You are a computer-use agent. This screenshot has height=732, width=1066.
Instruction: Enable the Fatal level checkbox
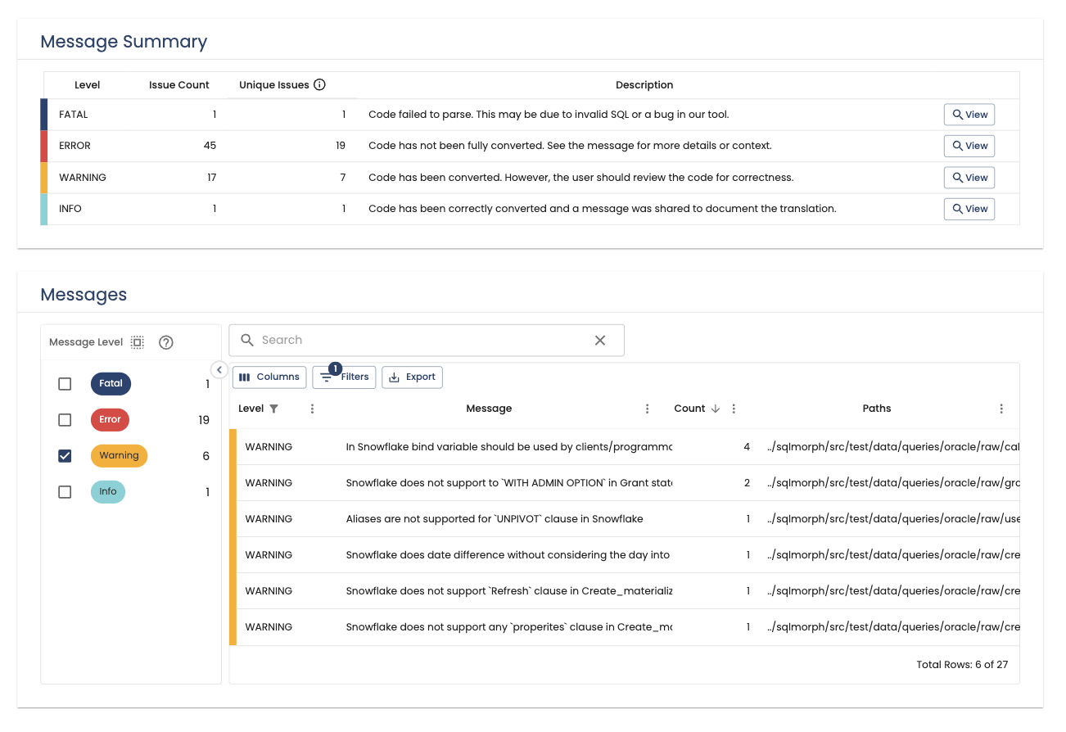[x=65, y=384]
